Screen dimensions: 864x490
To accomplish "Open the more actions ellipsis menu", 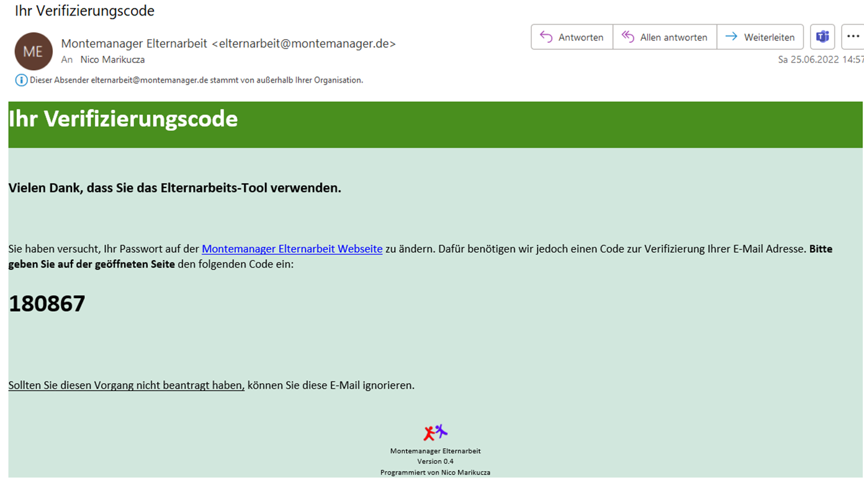I will tap(853, 37).
